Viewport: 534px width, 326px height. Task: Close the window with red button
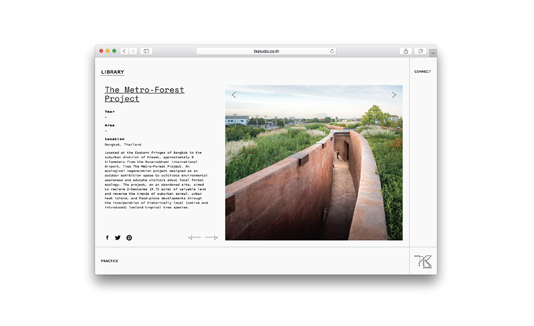pyautogui.click(x=101, y=51)
